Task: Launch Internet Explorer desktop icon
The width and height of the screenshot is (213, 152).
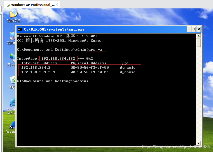Action: [12, 106]
